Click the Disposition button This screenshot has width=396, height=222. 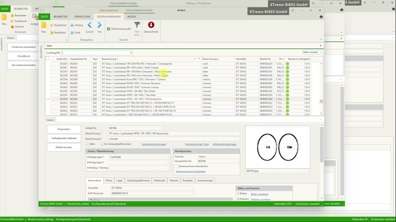tap(64, 129)
